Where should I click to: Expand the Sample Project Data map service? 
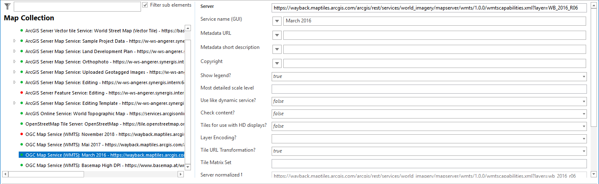(x=15, y=41)
